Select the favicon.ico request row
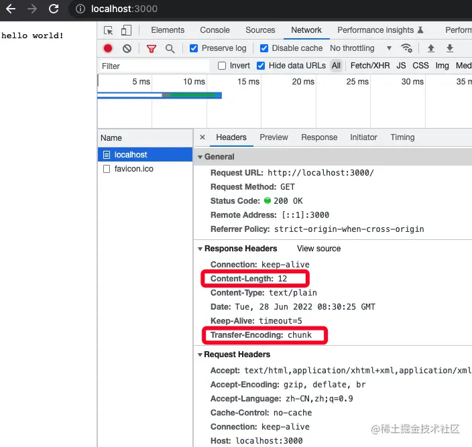This screenshot has height=447, width=472. (145, 169)
